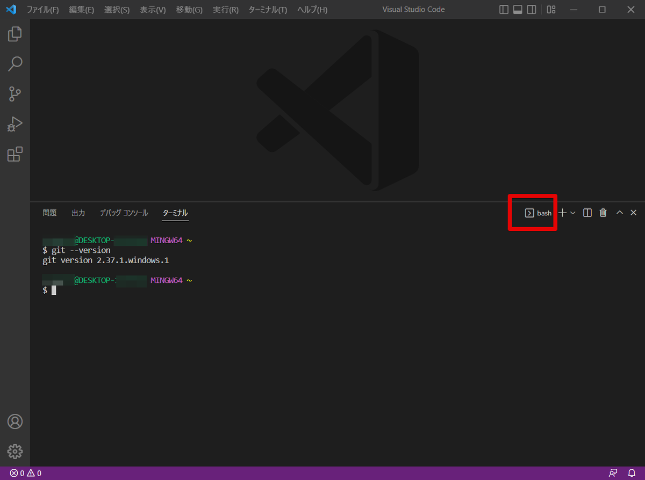The height and width of the screenshot is (480, 645).
Task: Open the Search view icon
Action: [15, 64]
